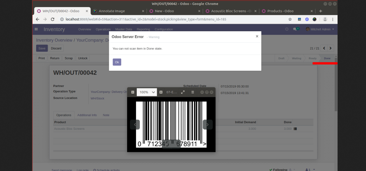
Task: Open WH/Stock source location link
Action: [97, 98]
